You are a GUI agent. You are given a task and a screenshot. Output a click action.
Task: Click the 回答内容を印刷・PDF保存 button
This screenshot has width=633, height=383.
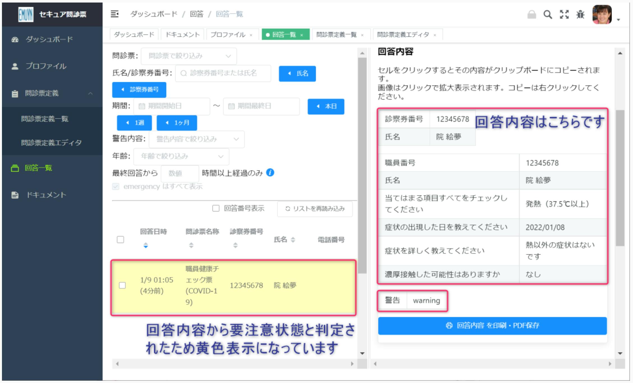click(492, 326)
